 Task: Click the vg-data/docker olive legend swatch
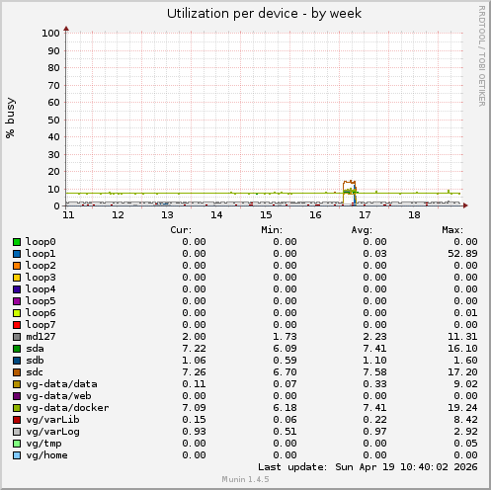pyautogui.click(x=17, y=408)
